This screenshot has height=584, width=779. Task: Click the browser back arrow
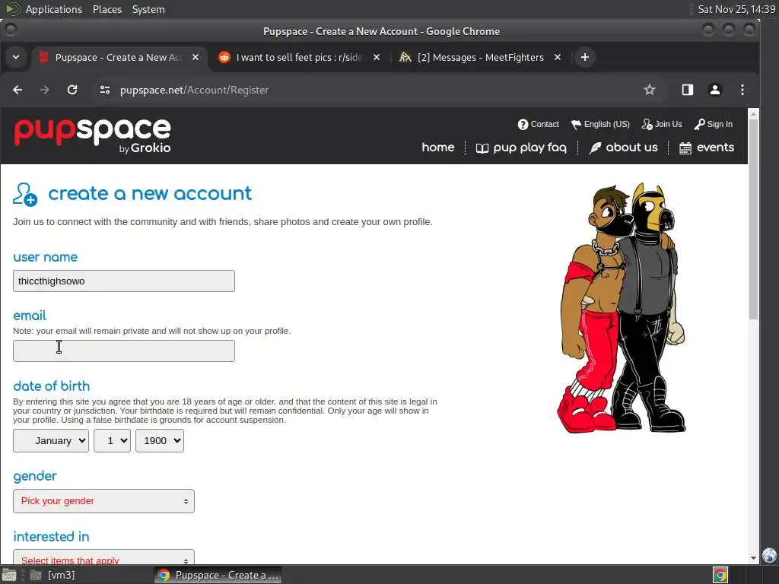(x=17, y=90)
